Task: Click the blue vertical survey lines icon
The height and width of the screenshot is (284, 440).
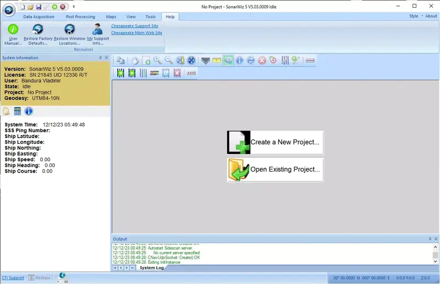Action: [x=143, y=73]
